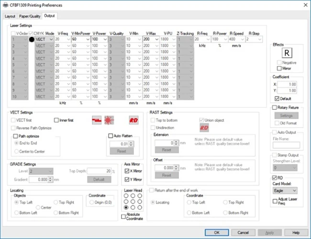Select the bottom-right Laser Head radio
Image resolution: width=311 pixels, height=239 pixels.
tap(140, 208)
